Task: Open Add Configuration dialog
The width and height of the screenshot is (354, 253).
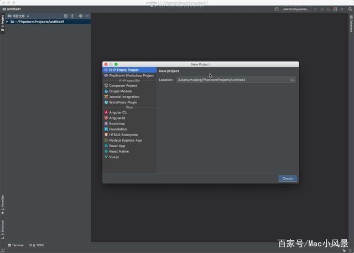Action: pyautogui.click(x=296, y=9)
